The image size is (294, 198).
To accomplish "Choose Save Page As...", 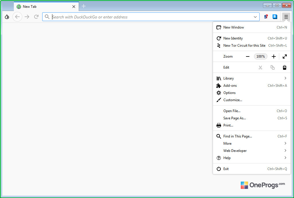I will [x=252, y=118].
